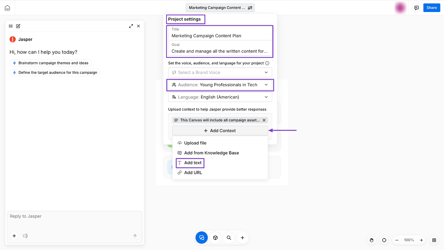Choose Brainstorm campaign themes and ideas suggestion
This screenshot has height=250, width=444.
(x=51, y=63)
